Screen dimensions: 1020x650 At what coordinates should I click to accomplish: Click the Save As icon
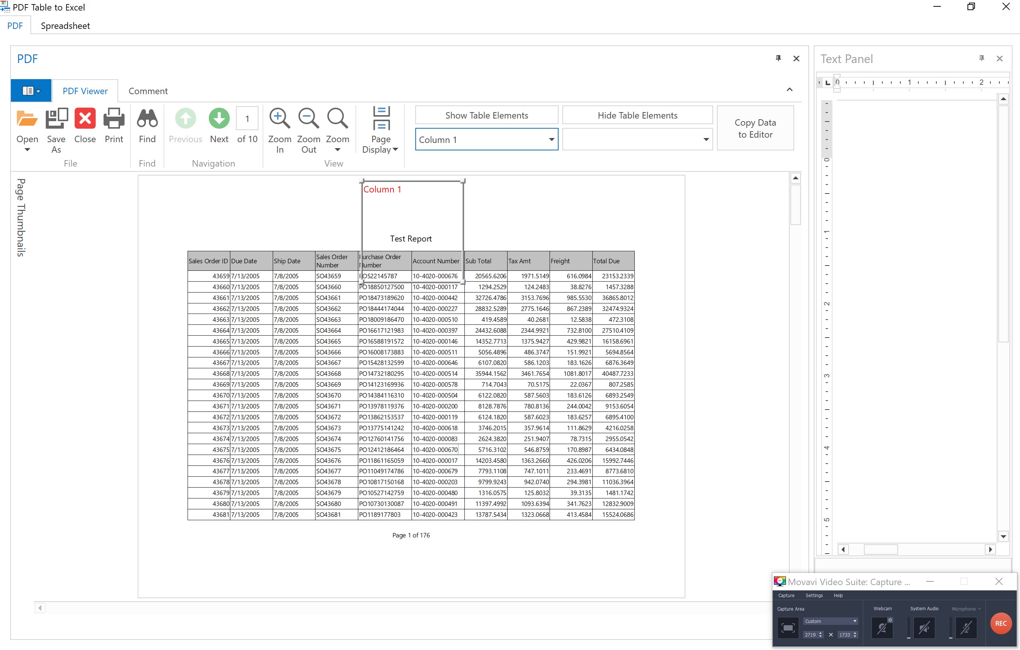click(x=56, y=119)
